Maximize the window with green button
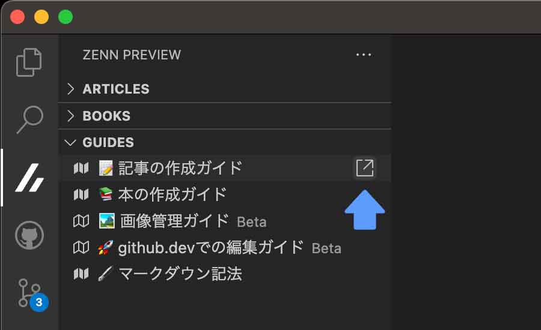 point(66,17)
